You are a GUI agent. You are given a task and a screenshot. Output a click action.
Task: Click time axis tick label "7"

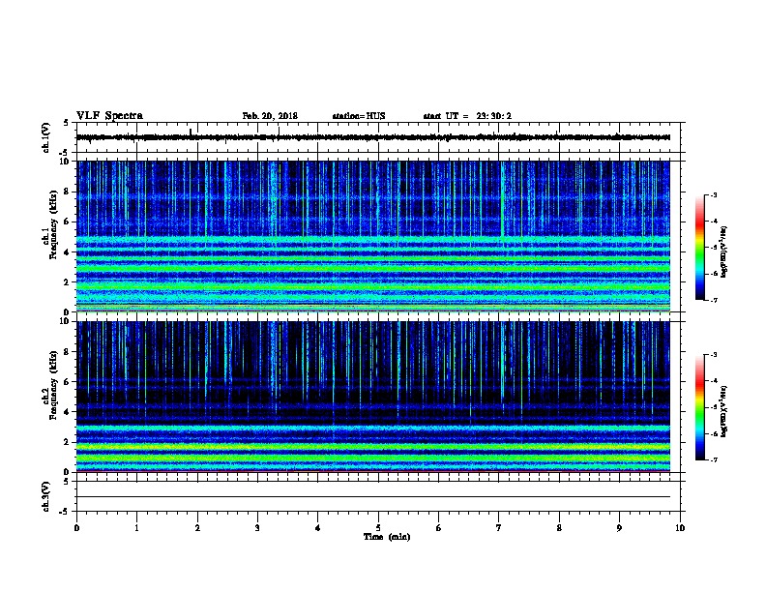coord(499,528)
